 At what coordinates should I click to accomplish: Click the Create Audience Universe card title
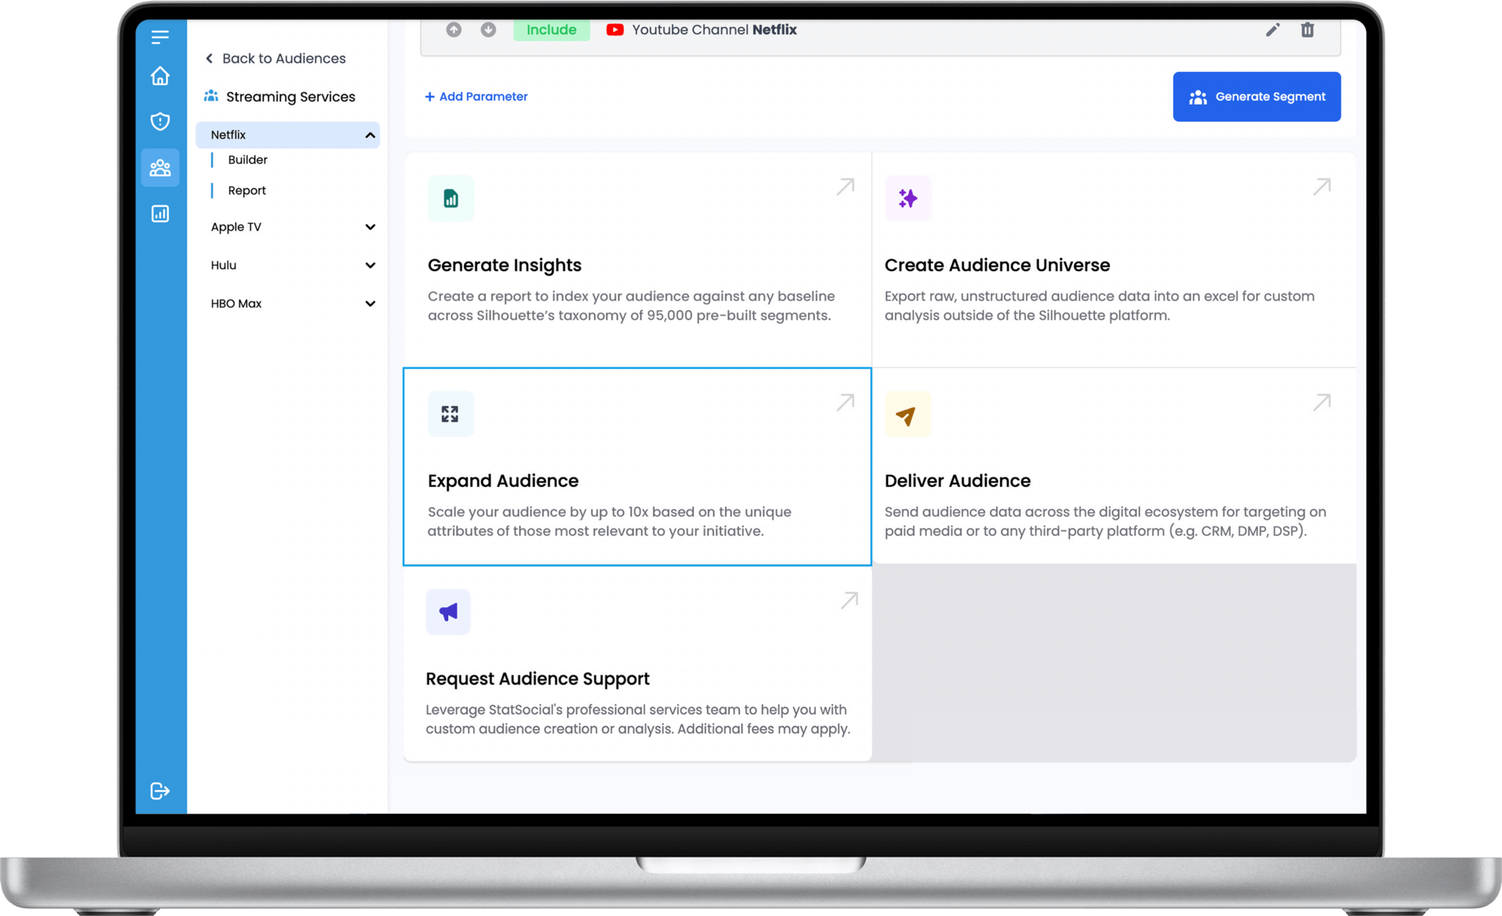[997, 265]
